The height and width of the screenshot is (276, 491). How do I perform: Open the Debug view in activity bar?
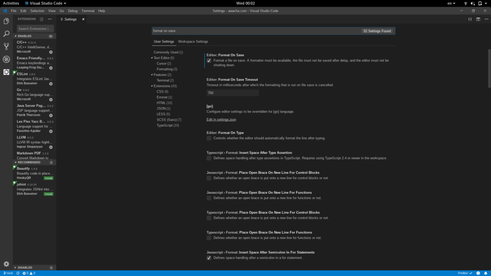6,59
